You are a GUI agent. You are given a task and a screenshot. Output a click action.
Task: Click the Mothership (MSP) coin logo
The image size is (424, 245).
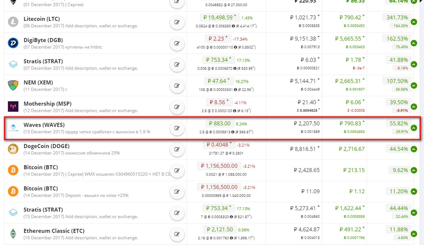(x=13, y=107)
